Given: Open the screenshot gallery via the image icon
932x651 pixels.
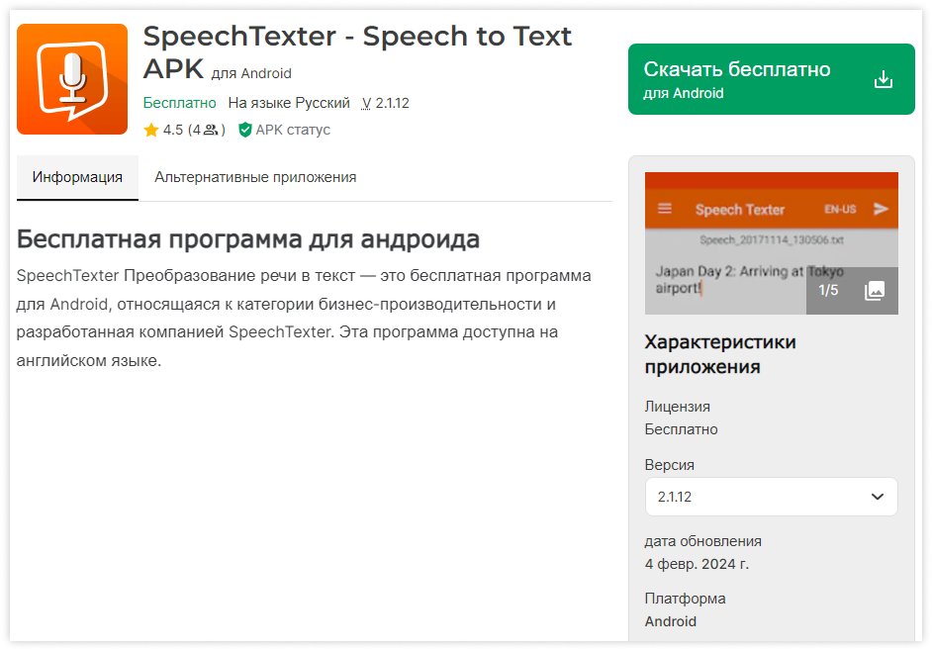Looking at the screenshot, I should 875,290.
